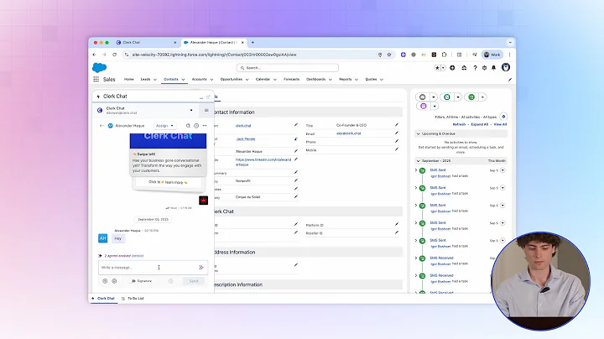This screenshot has height=339, width=604.
Task: Click the Work Chrome profile button
Action: 492,55
